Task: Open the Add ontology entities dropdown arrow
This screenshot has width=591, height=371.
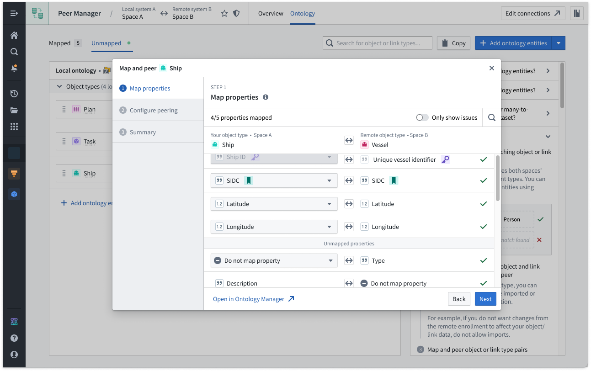Action: click(x=559, y=42)
